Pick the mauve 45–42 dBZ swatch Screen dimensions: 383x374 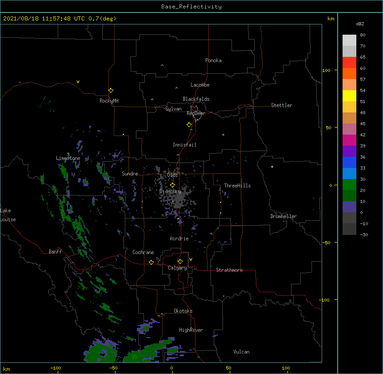349,129
